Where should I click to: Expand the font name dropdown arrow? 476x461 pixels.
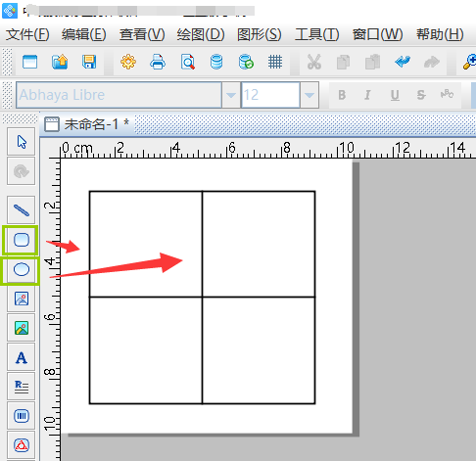[231, 95]
